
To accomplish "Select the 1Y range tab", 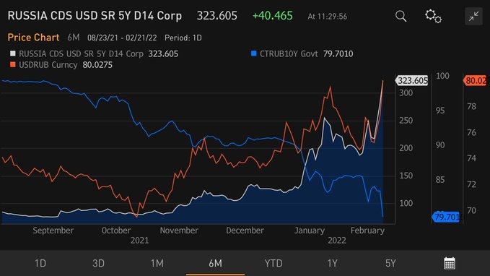I will click(332, 263).
